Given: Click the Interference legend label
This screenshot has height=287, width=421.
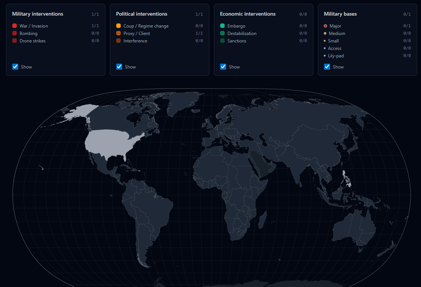Looking at the screenshot, I should [x=135, y=41].
